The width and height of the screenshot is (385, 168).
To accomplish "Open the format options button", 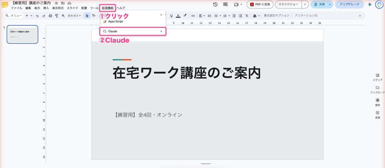I will [x=276, y=15].
